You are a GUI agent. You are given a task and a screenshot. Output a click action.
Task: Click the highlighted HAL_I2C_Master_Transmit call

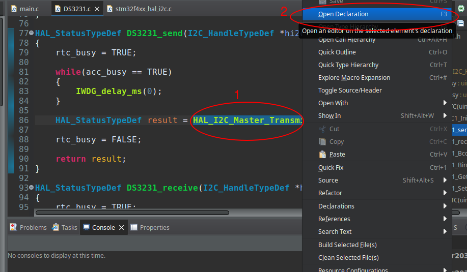click(248, 120)
